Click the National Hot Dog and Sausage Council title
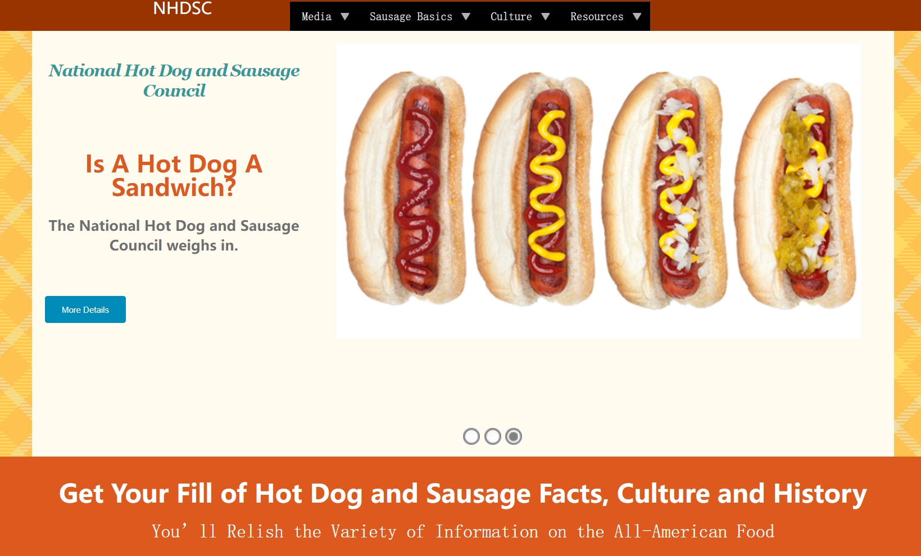This screenshot has height=556, width=921. pyautogui.click(x=174, y=80)
